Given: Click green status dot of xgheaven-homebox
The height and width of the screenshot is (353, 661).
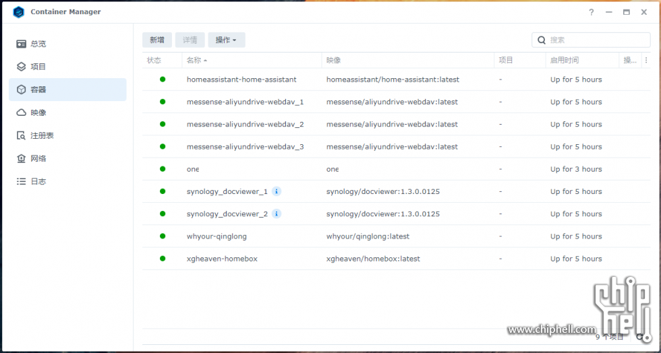Looking at the screenshot, I should 163,258.
